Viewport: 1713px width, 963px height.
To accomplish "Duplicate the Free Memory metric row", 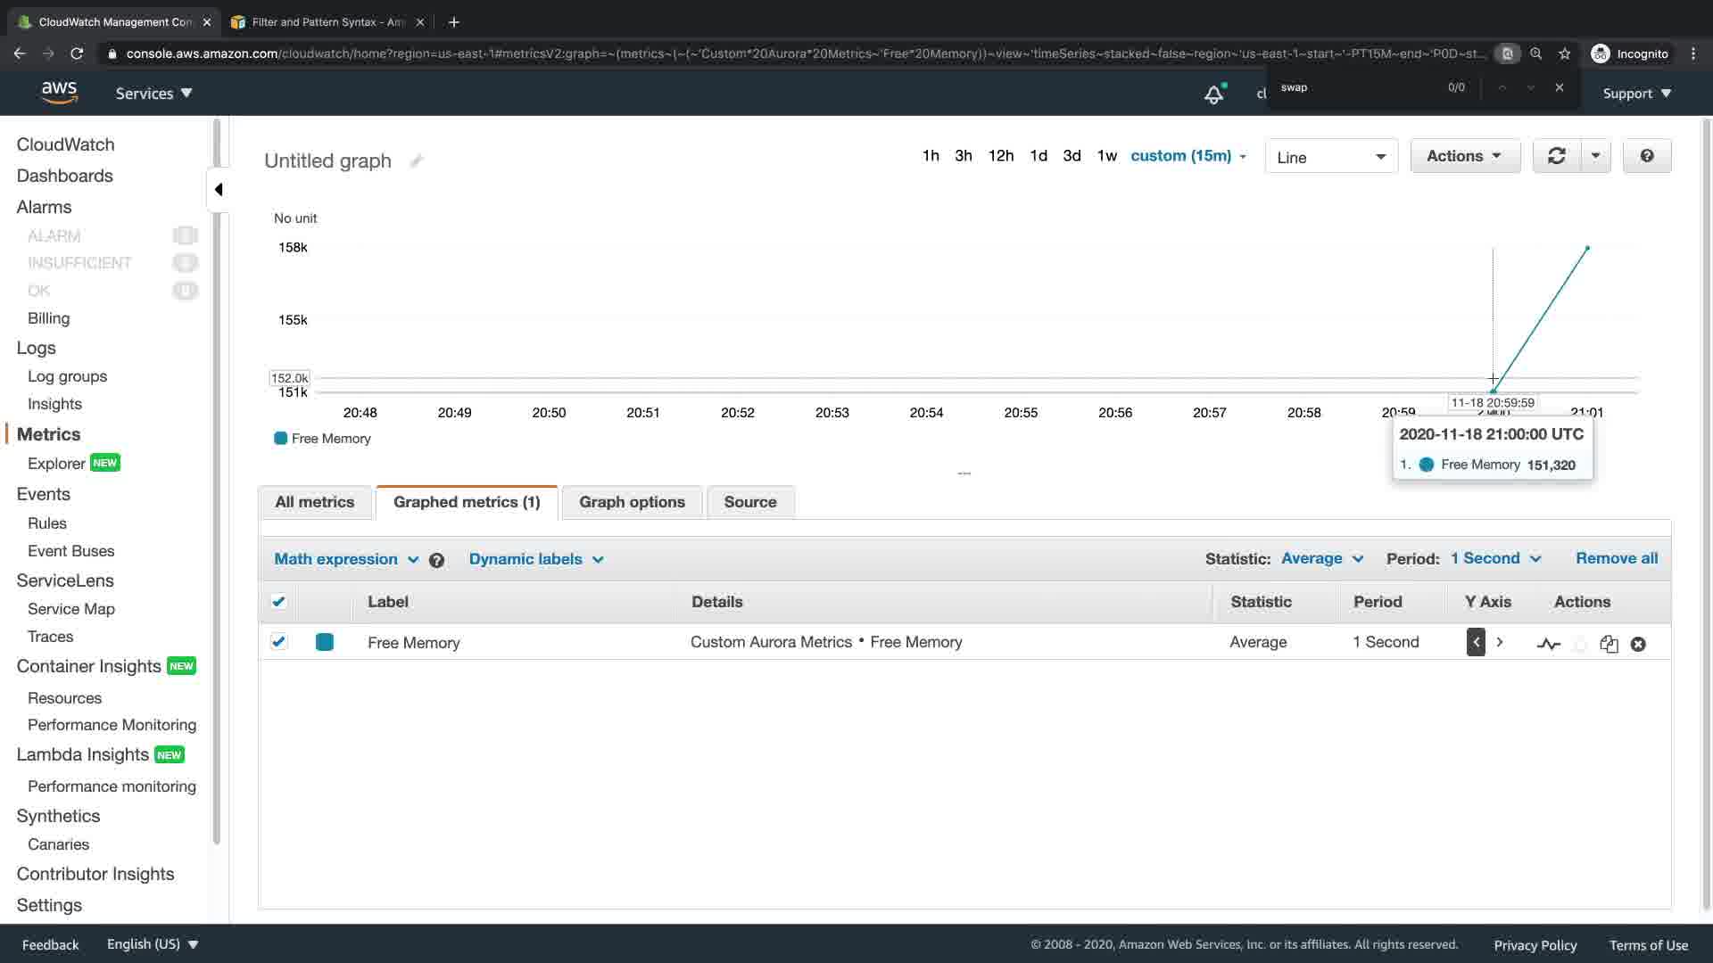I will (1609, 644).
